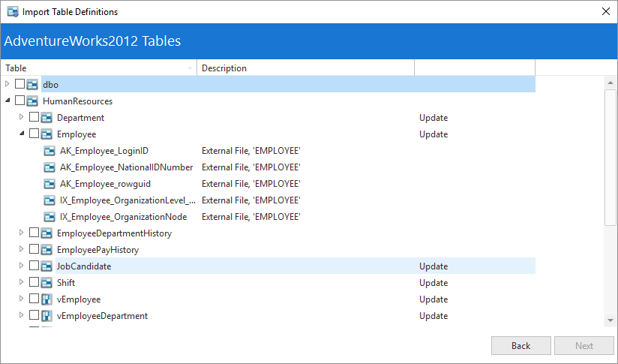Click Update status of vEmployee row

pyautogui.click(x=433, y=299)
